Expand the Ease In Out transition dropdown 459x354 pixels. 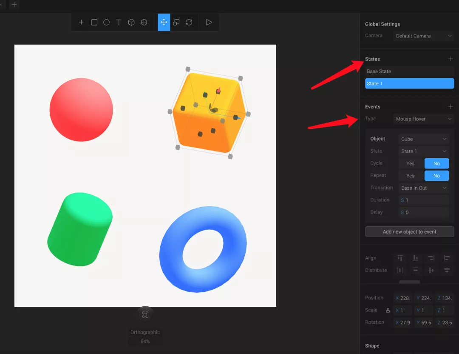click(423, 188)
